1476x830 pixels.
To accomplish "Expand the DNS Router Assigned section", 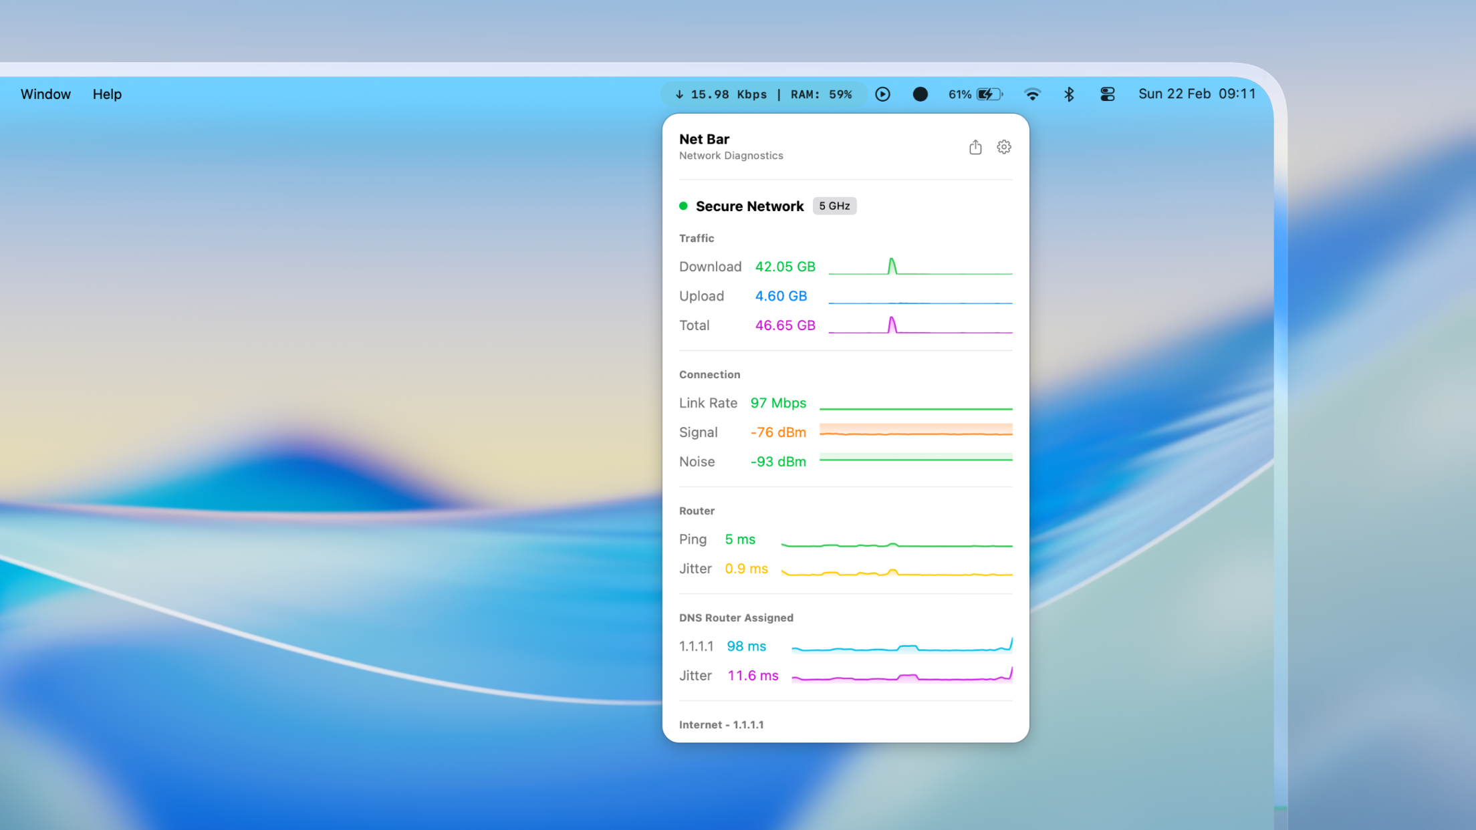I will point(736,617).
